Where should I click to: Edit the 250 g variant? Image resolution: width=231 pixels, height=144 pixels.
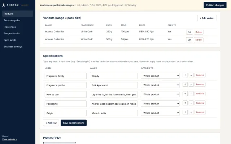[189, 32]
